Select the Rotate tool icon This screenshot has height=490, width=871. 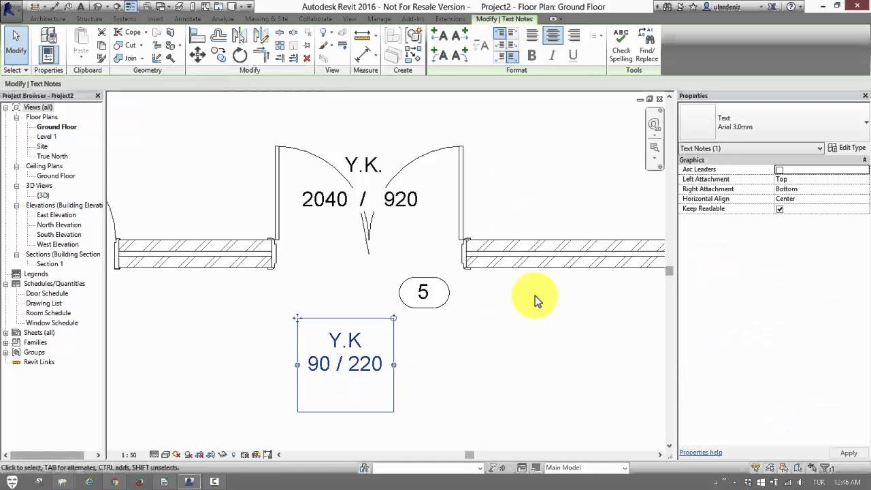240,56
